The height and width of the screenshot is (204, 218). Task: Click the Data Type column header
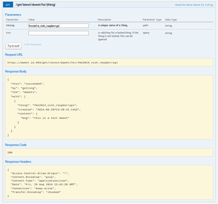tap(171, 20)
